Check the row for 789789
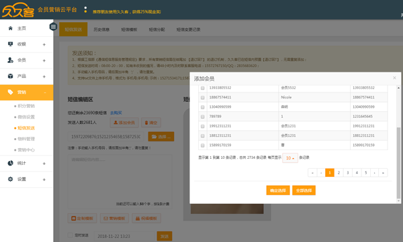The width and height of the screenshot is (403, 242). click(x=203, y=117)
